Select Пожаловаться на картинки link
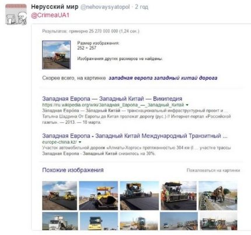The image size is (251, 235). pyautogui.click(x=213, y=170)
